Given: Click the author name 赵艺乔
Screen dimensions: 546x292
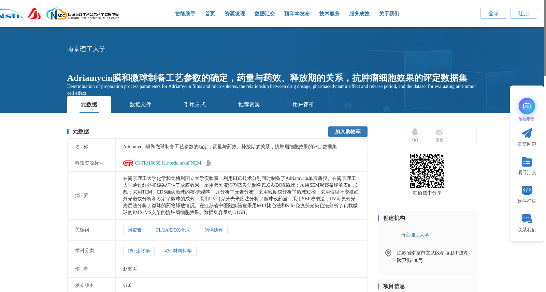Looking at the screenshot, I should [x=130, y=269].
